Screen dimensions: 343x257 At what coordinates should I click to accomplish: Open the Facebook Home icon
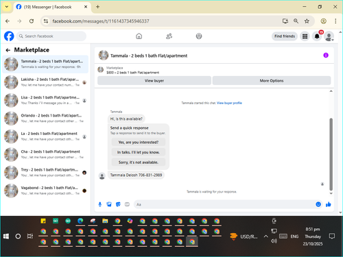[139, 36]
